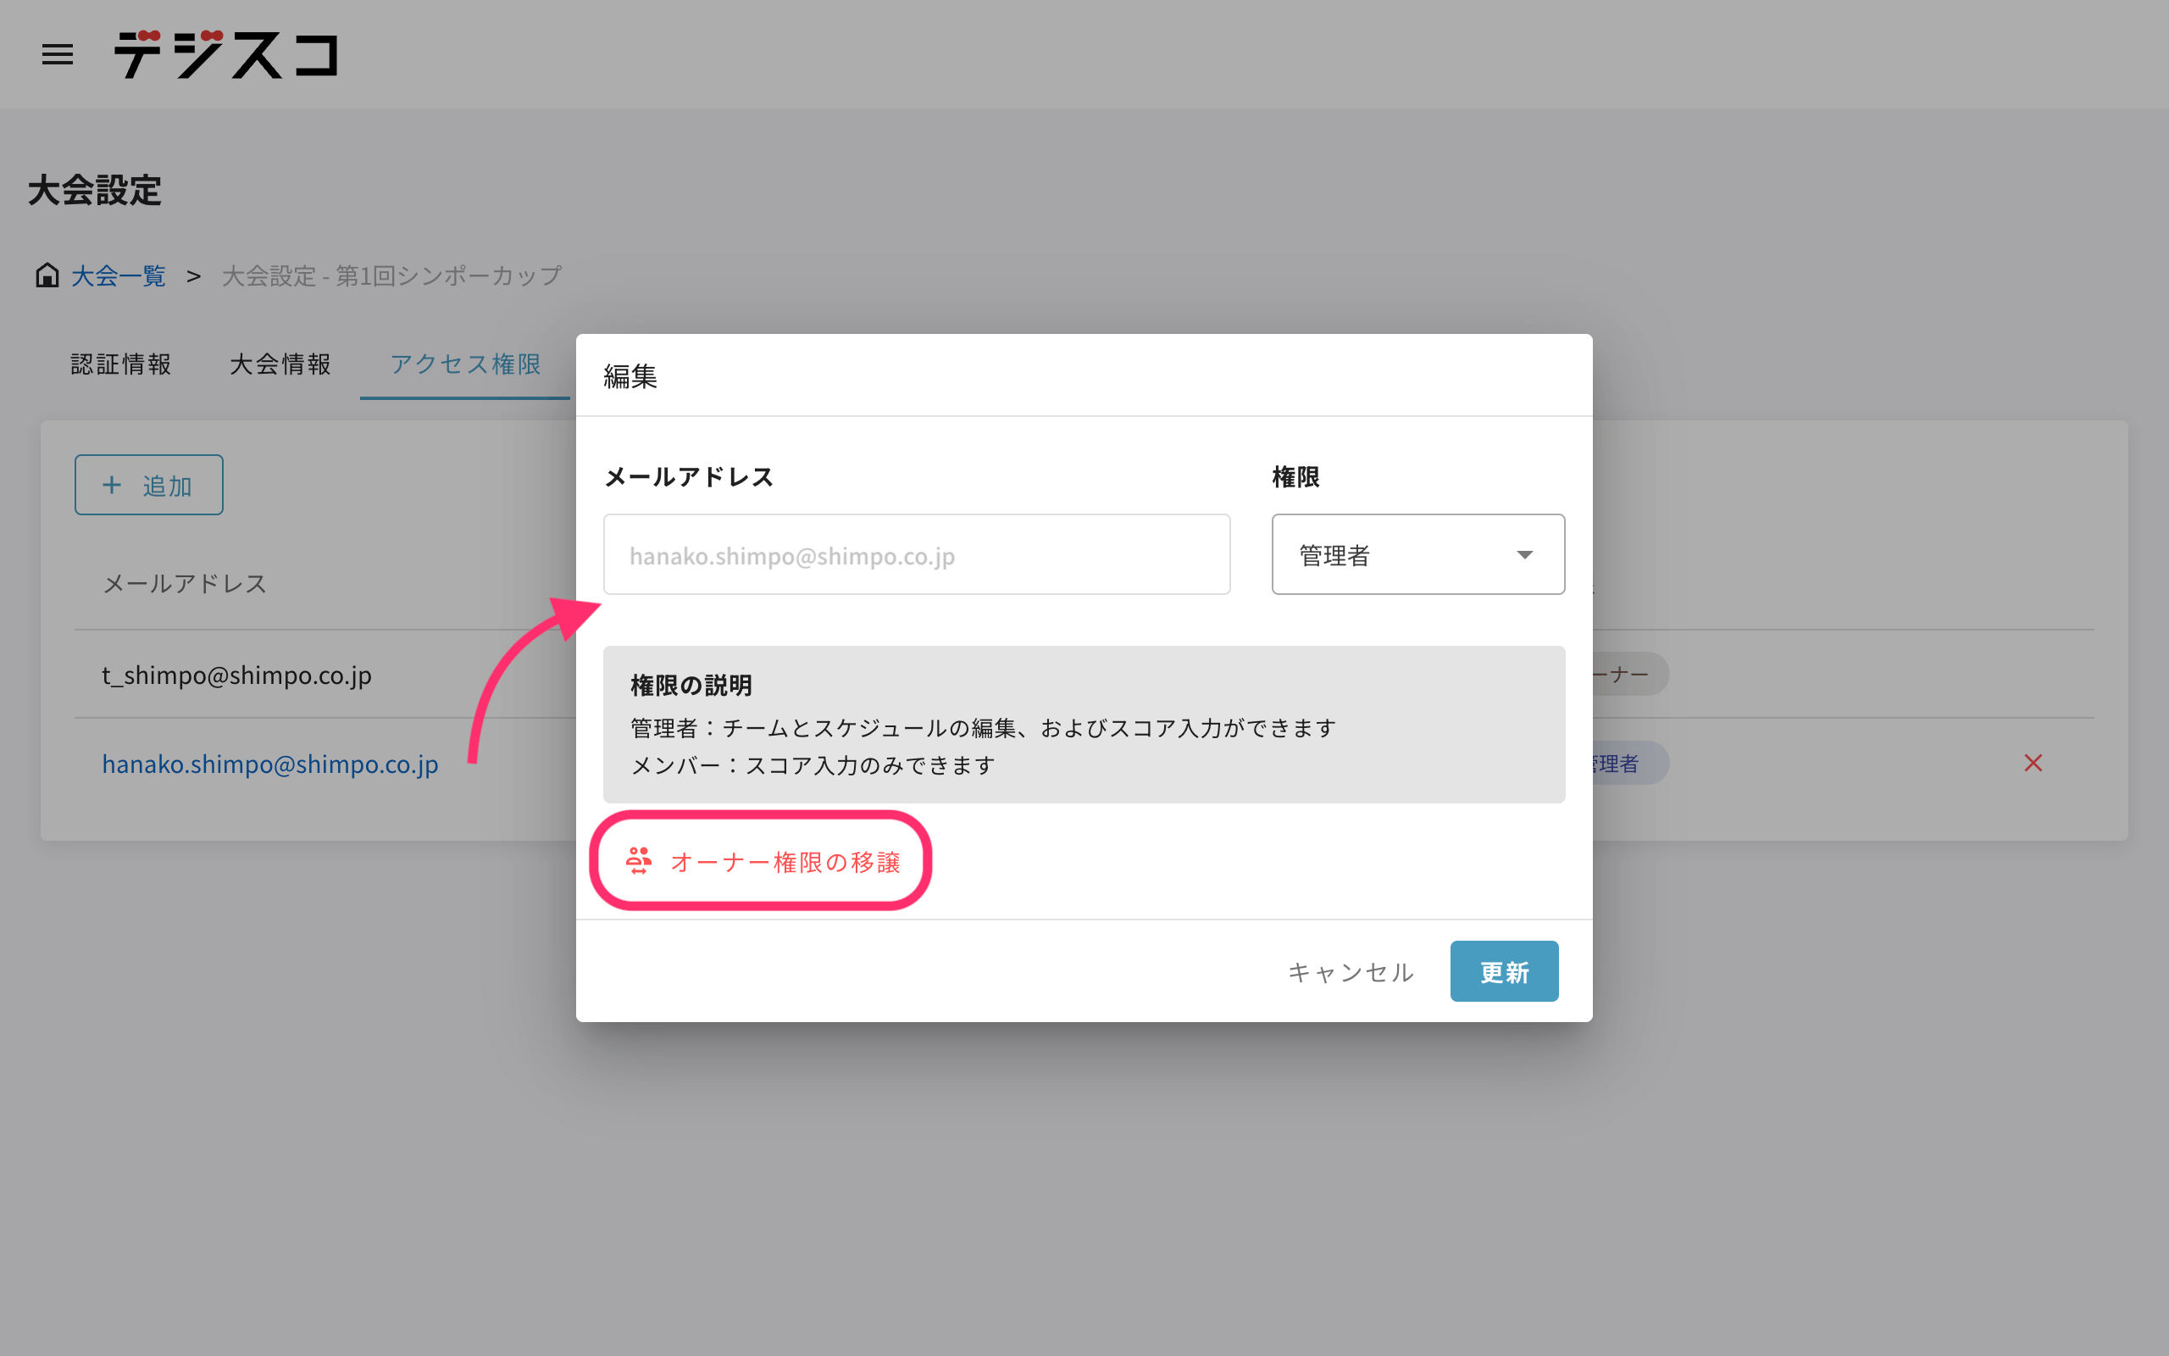2169x1356 pixels.
Task: Click the 更新 button
Action: point(1504,971)
